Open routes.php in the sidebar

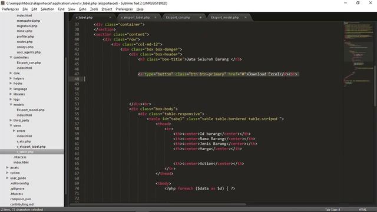point(25,42)
